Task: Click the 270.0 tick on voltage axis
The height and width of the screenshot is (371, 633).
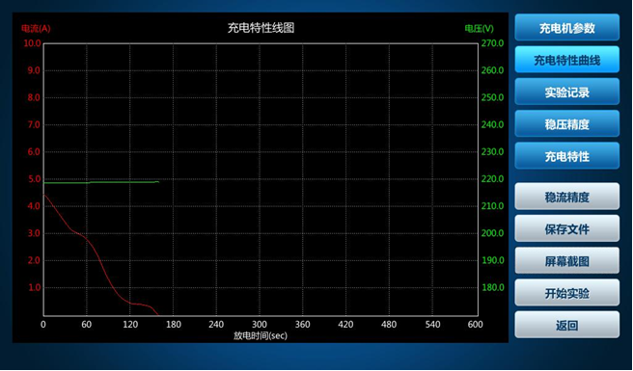Action: [x=492, y=43]
